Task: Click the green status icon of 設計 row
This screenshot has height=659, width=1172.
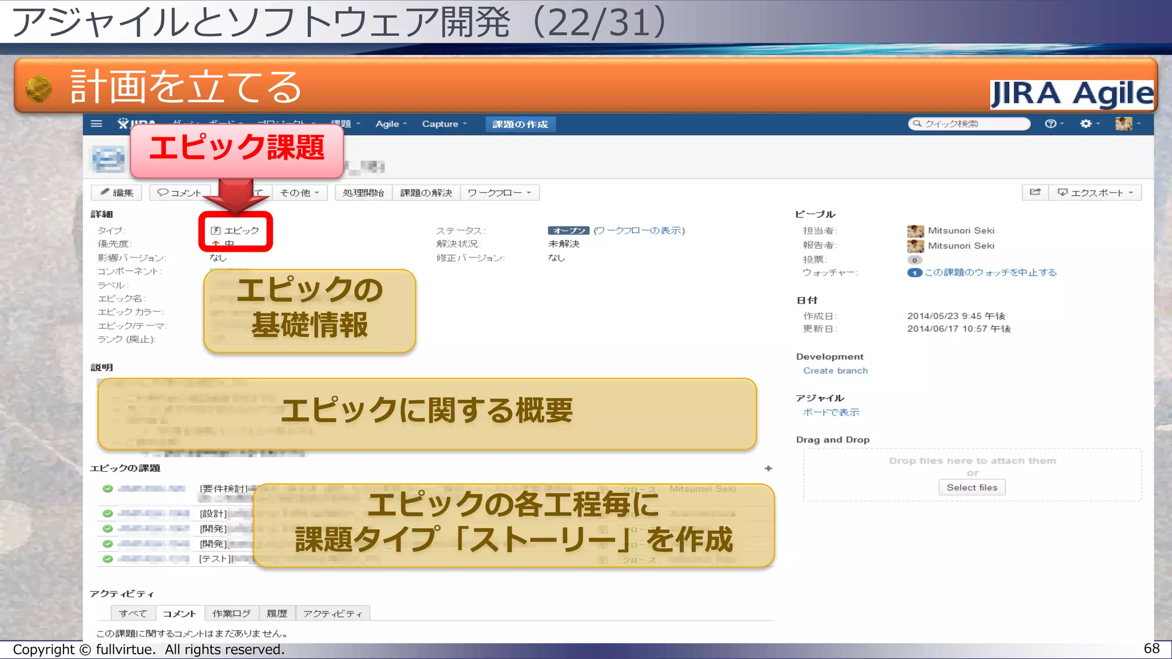Action: pos(108,514)
